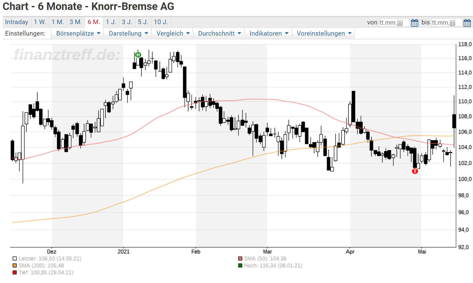Click the 'Chart - 6 Monate - Knorr-Bremse AG' heading

(88, 6)
